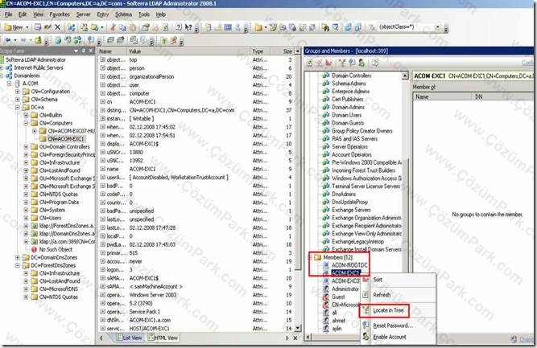Click the What's This pointer help icon
This screenshot has height=348, width=537.
(x=188, y=27)
